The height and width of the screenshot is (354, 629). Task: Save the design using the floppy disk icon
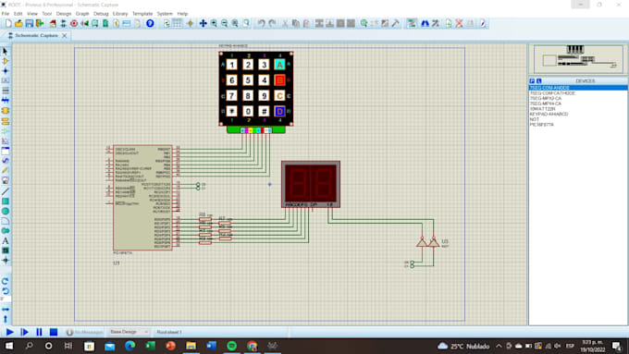30,24
